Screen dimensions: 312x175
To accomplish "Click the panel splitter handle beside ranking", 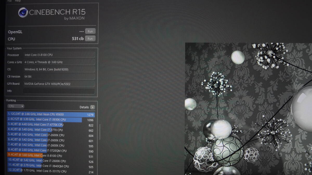I will coord(99,132).
